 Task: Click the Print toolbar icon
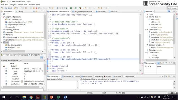[x=11, y=8]
